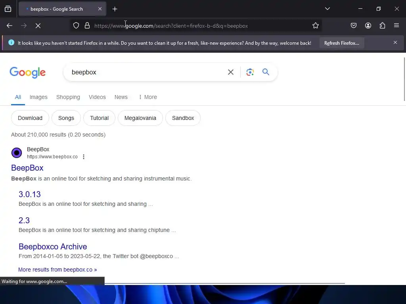The width and height of the screenshot is (406, 304).
Task: Switch to the Shopping tab
Action: point(68,97)
